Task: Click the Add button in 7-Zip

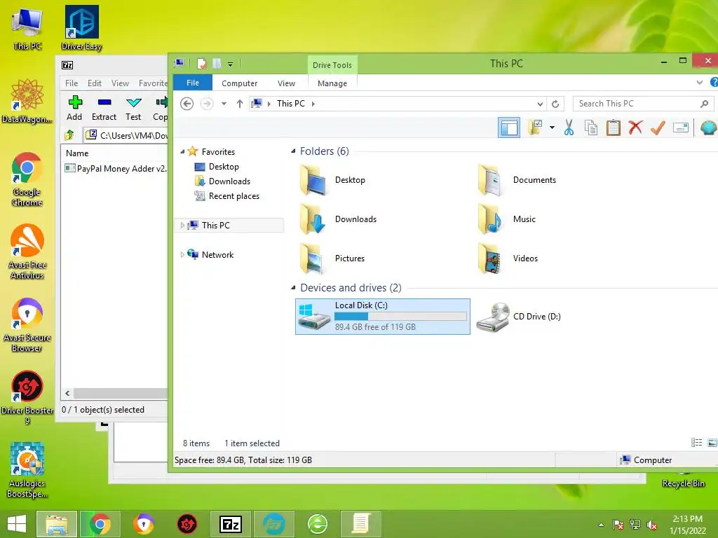Action: pyautogui.click(x=74, y=108)
